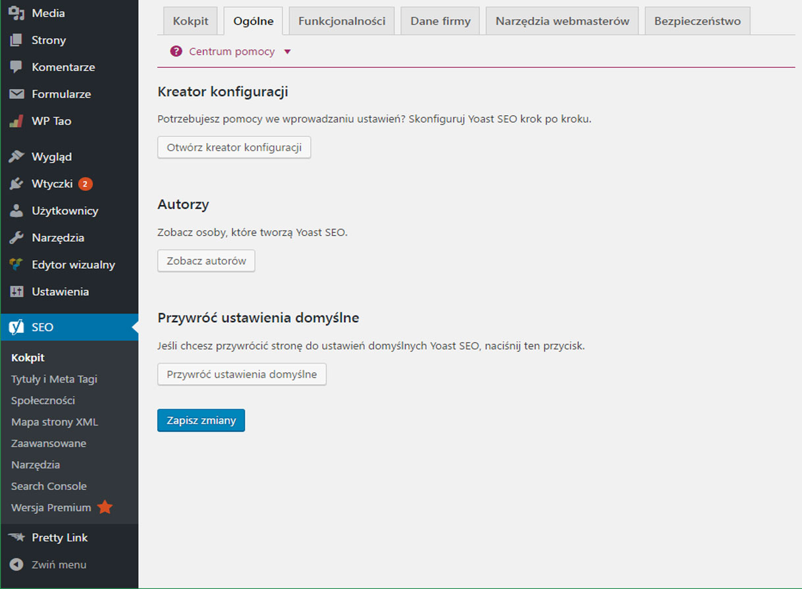Viewport: 802px width, 589px height.
Task: Open the WP Tao menu label
Action: [x=51, y=121]
